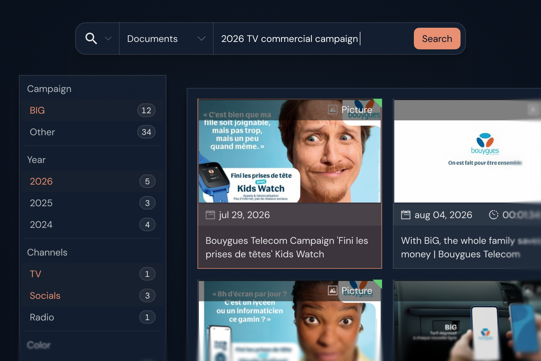The width and height of the screenshot is (541, 361).
Task: Select the Radio channel filter
Action: pyautogui.click(x=92, y=317)
